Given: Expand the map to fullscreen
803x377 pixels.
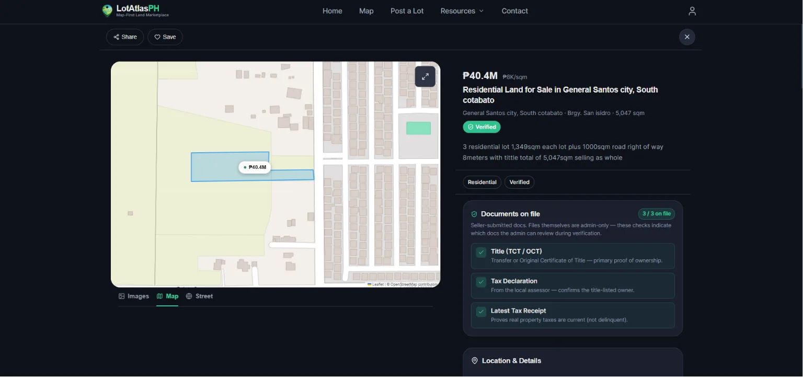Looking at the screenshot, I should (x=425, y=76).
